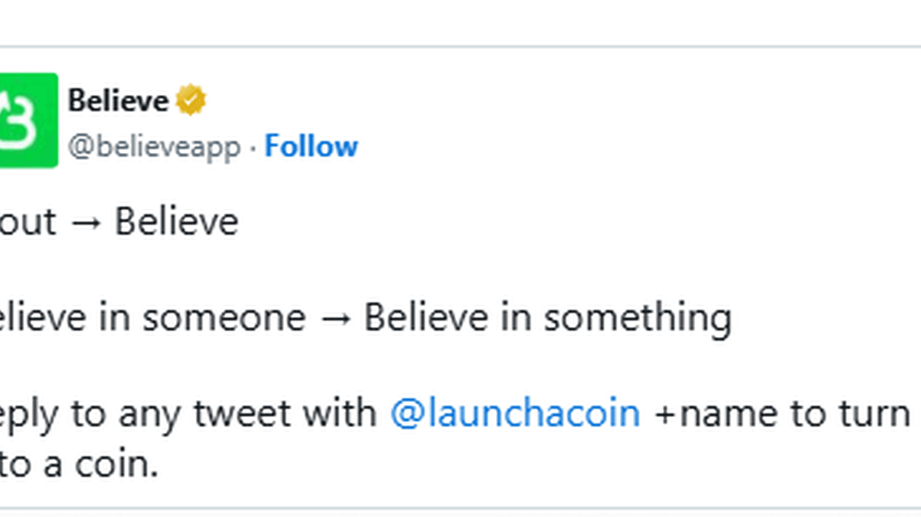
Task: Click the dot separator before Follow
Action: [x=253, y=148]
